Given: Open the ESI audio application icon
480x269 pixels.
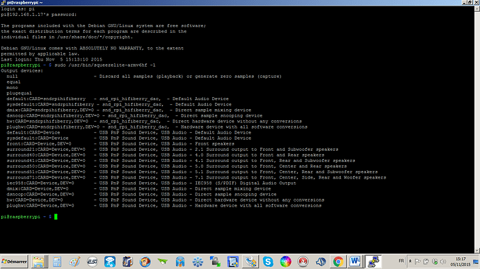Looking at the screenshot, I should pos(92,261).
